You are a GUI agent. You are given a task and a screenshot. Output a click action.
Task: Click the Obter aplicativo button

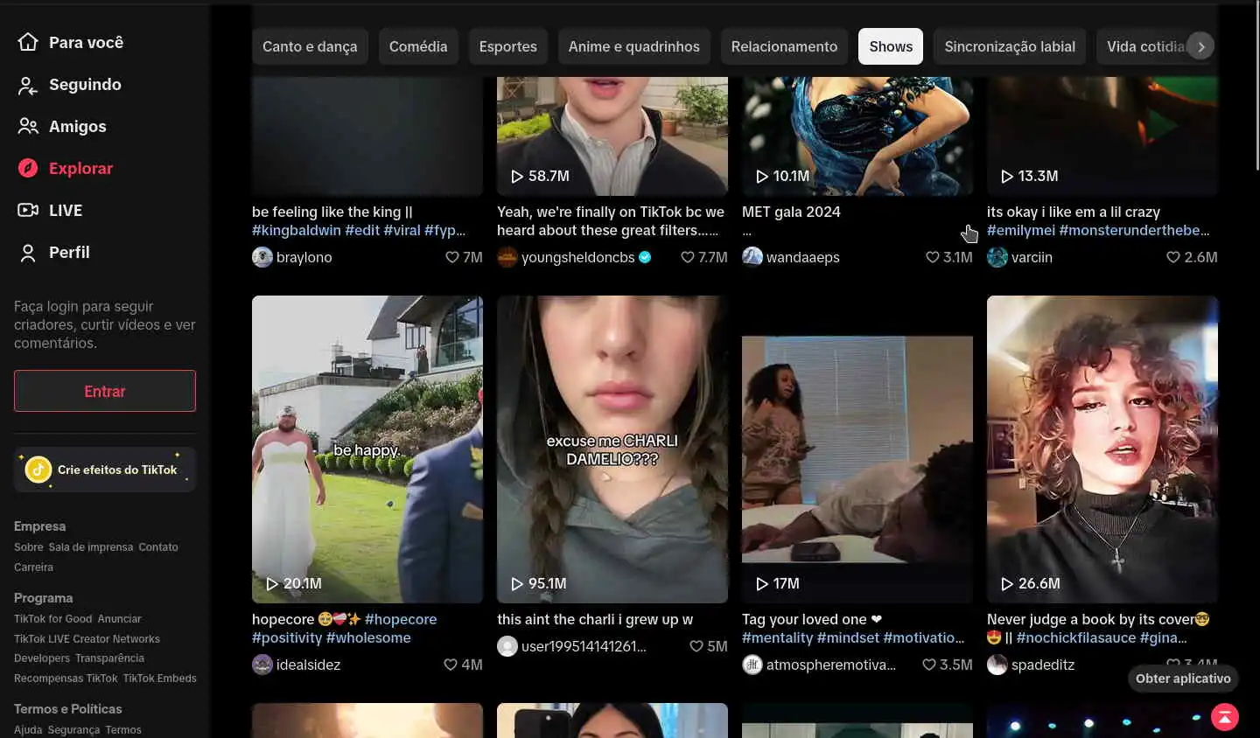1183,679
